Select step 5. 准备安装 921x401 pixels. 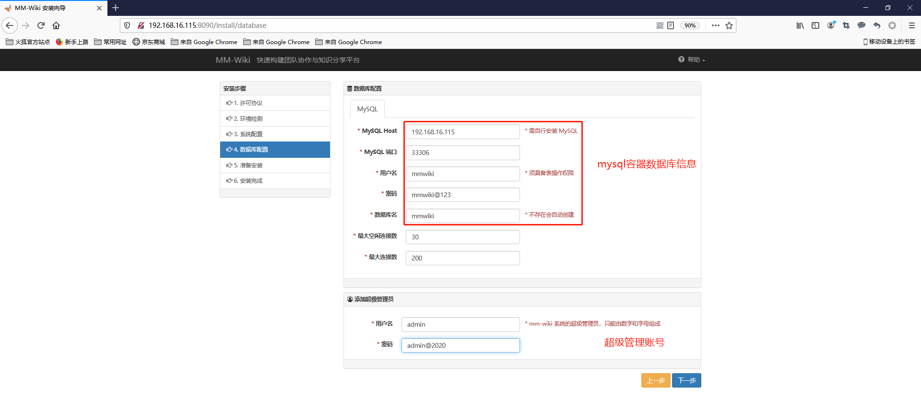[275, 165]
